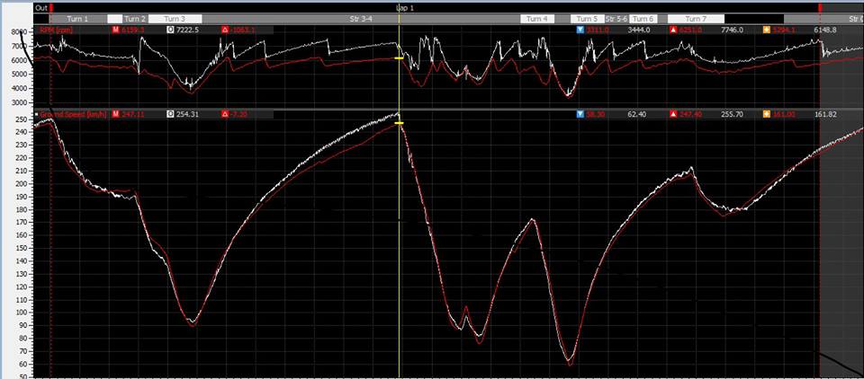This screenshot has width=864, height=379.
Task: Click the blue minimum icon in RPM row
Action: 580,30
